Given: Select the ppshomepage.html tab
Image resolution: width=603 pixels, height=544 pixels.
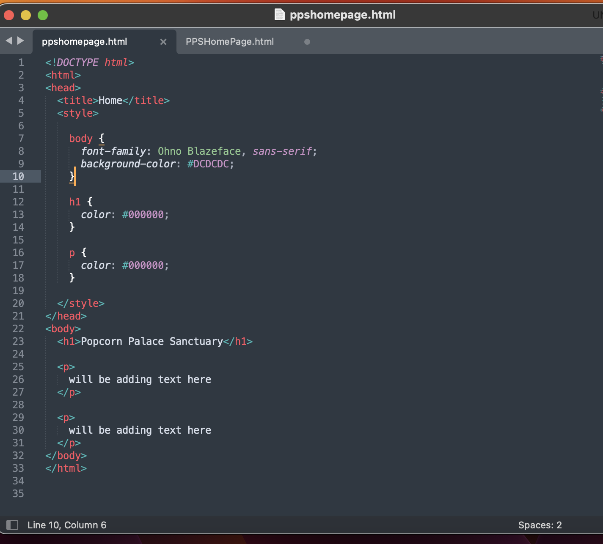Looking at the screenshot, I should (85, 42).
